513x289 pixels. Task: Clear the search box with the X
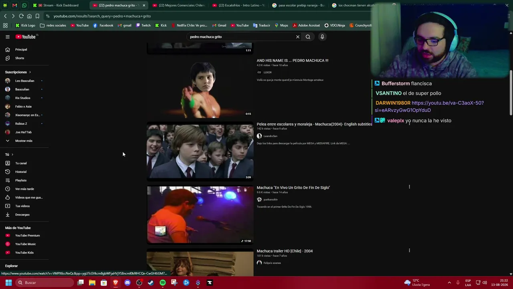(297, 37)
